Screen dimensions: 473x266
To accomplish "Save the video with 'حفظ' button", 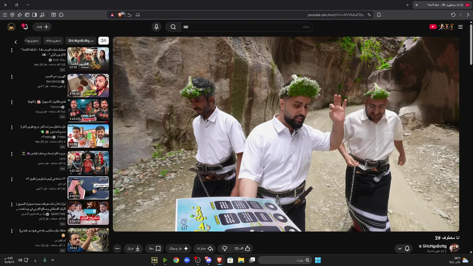I will tap(155, 249).
